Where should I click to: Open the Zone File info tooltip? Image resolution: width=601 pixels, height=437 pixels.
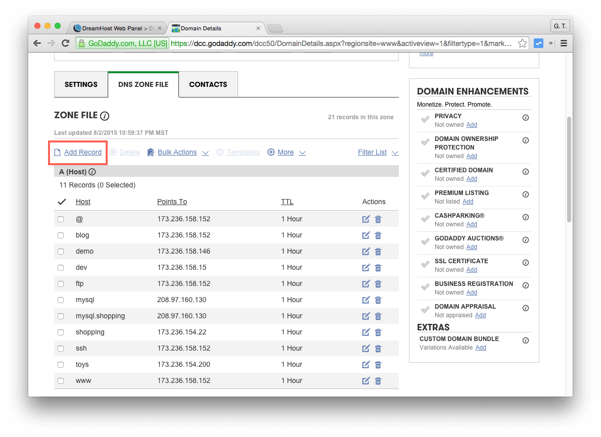(x=104, y=116)
